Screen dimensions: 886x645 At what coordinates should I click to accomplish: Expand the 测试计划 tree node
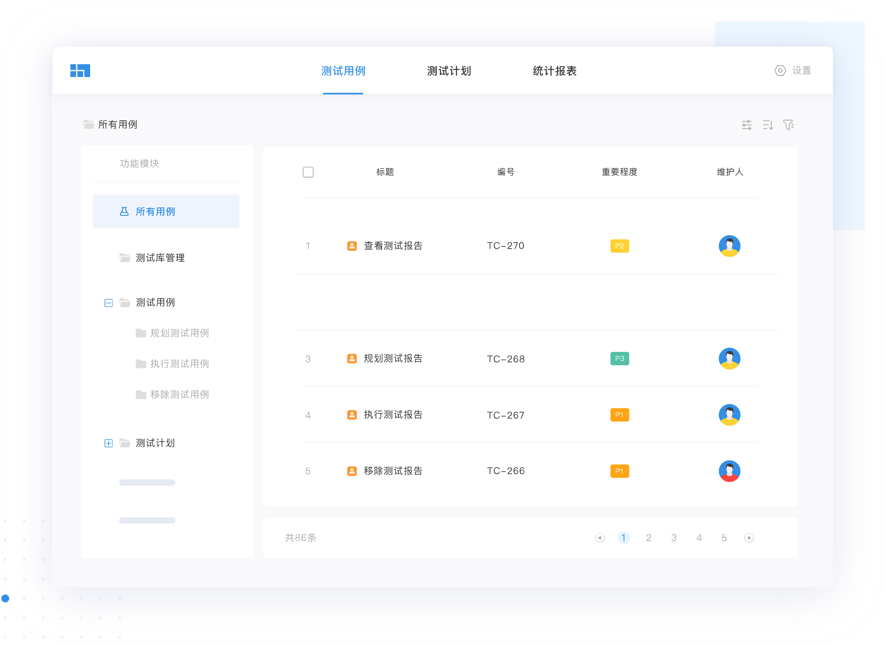(x=109, y=443)
